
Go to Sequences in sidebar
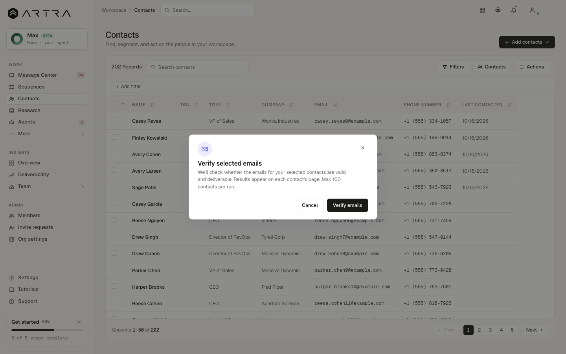coord(47,87)
